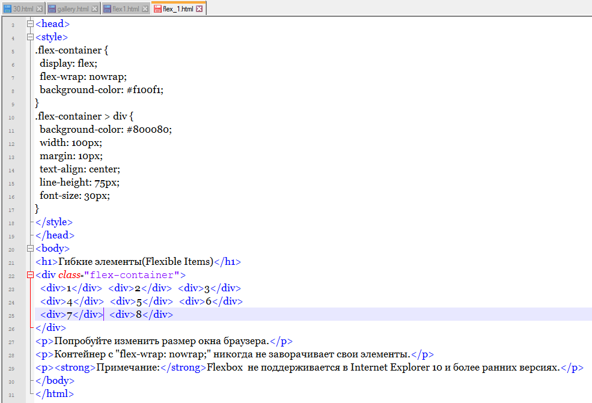Collapse the flex-container div fold marker
The height and width of the screenshot is (403, 592).
(30, 275)
